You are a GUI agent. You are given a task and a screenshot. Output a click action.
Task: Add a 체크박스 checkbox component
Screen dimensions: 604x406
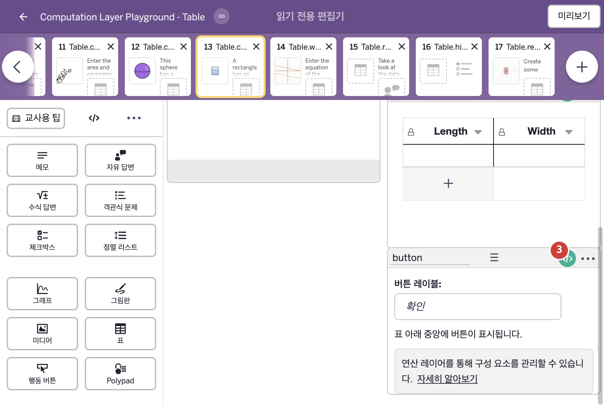click(x=42, y=240)
